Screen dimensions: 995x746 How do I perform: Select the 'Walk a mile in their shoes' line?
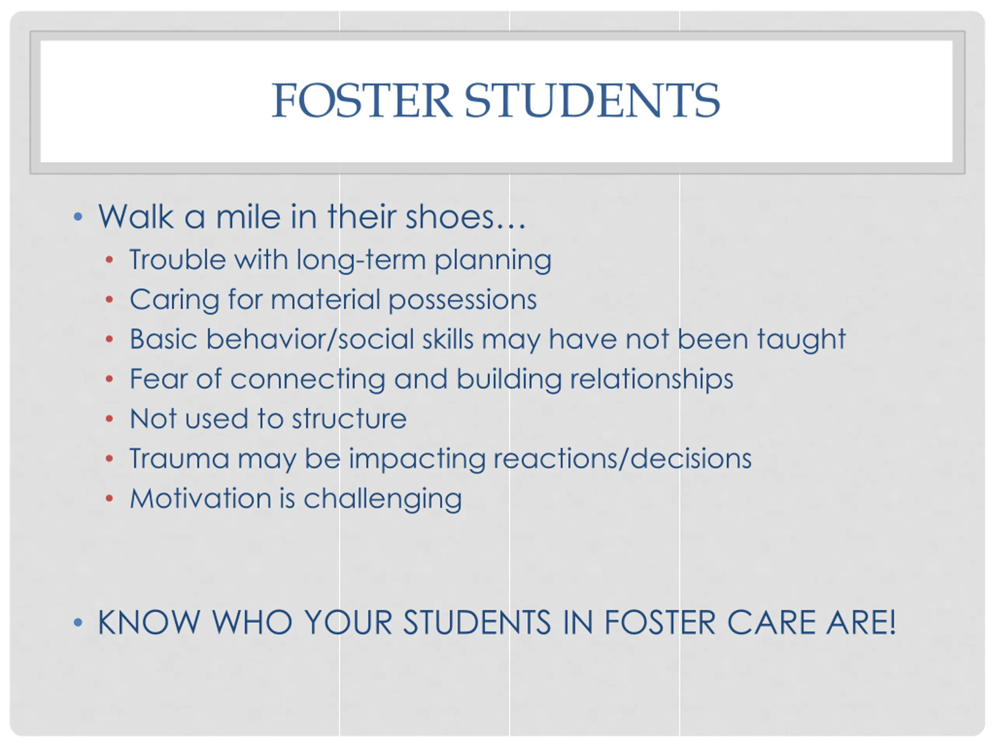point(312,217)
